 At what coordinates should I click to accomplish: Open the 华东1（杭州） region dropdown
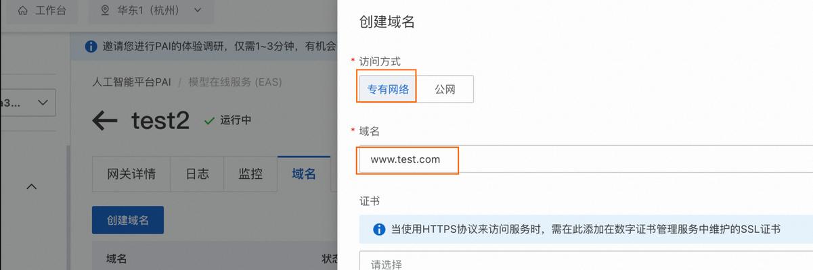click(151, 10)
